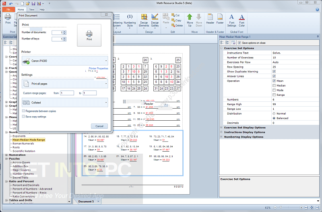Screen dimensions: 322x212
Task: Click the Move Up arrow icon
Action: coord(190,17)
